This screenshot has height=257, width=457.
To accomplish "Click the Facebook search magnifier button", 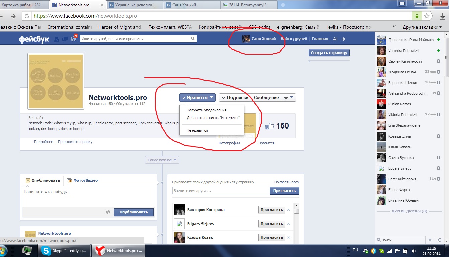I will (193, 39).
